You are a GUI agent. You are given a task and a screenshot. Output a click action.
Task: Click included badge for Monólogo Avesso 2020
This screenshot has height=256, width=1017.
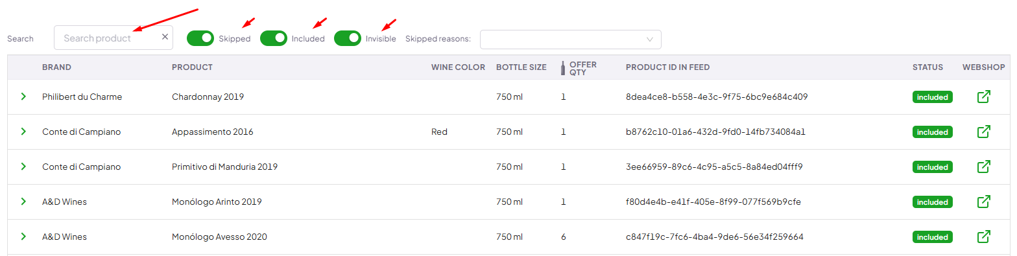coord(932,237)
